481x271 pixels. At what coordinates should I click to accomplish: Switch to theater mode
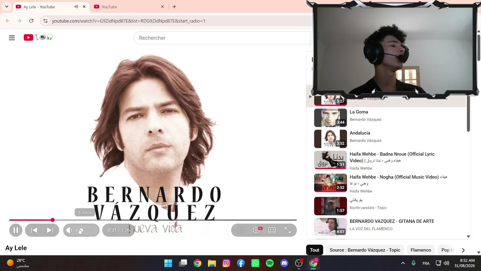[272, 230]
